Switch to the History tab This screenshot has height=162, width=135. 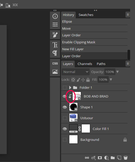(x=69, y=15)
